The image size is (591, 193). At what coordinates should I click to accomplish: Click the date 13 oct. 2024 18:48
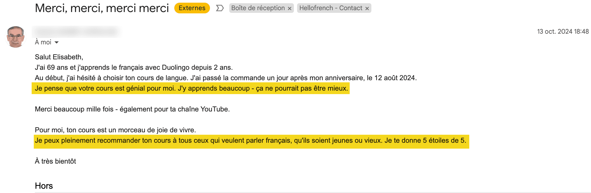562,31
